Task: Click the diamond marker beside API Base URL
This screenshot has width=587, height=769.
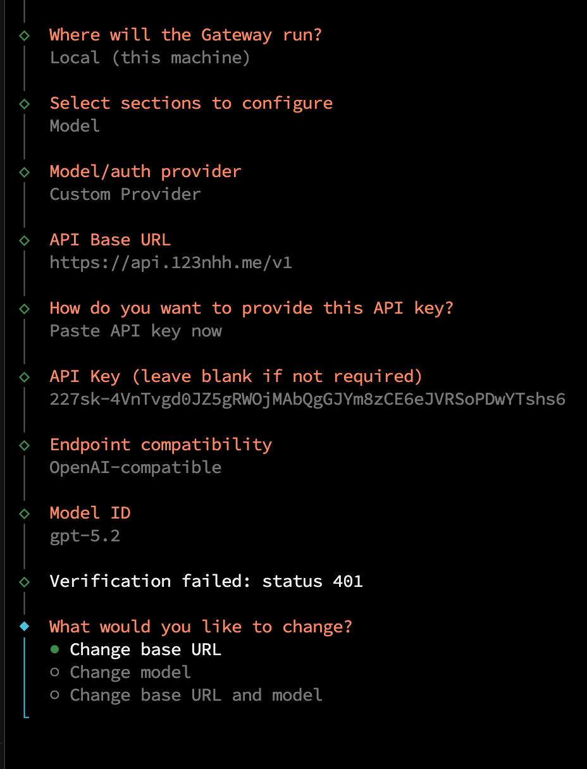Action: click(24, 240)
